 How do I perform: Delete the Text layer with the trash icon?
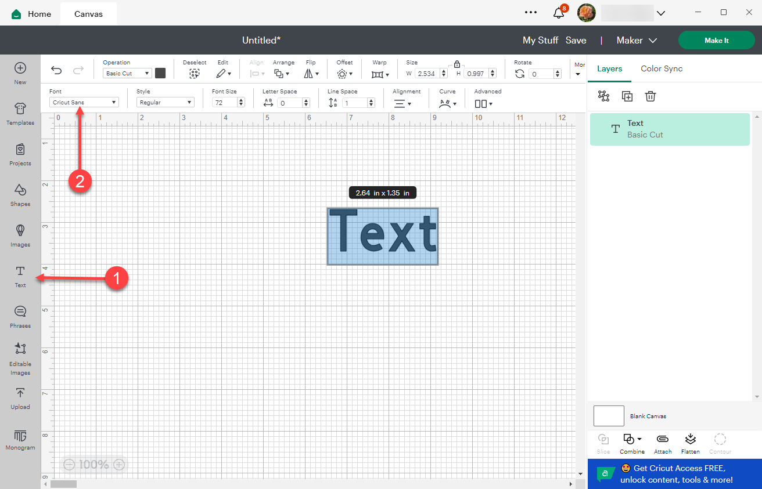tap(650, 96)
